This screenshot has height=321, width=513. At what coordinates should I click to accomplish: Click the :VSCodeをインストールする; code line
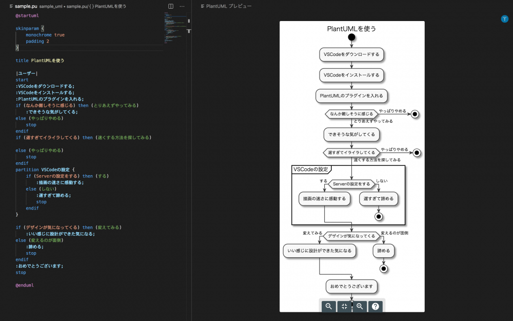45,92
